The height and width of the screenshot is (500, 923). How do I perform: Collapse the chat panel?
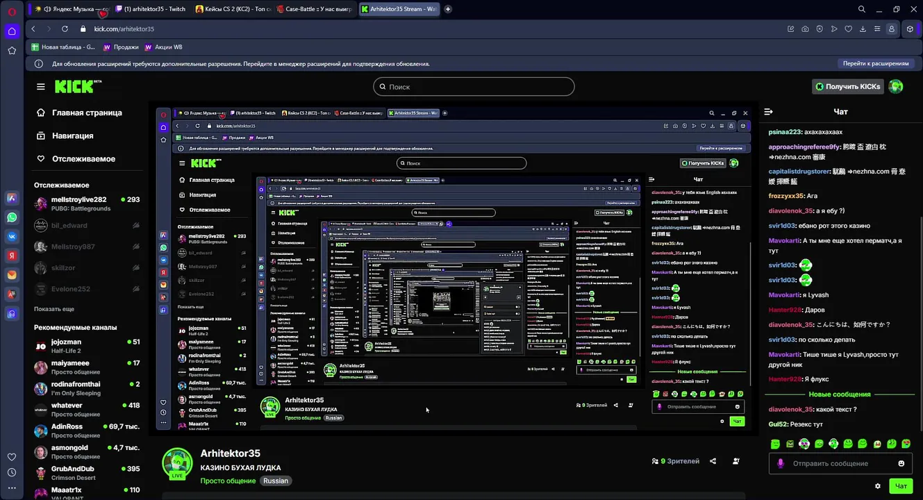point(769,112)
